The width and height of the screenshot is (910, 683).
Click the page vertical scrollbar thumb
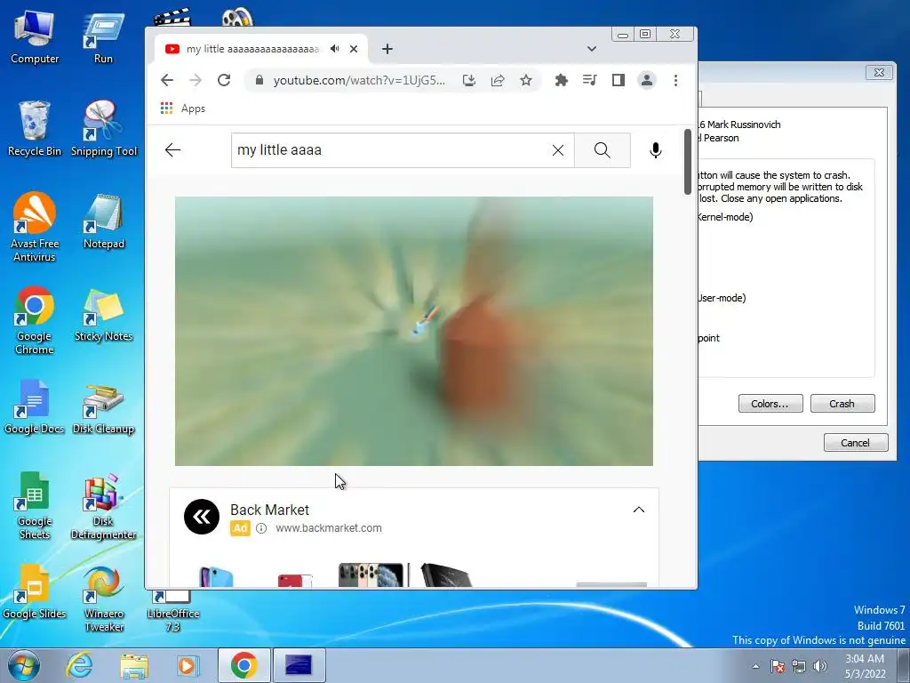click(687, 162)
